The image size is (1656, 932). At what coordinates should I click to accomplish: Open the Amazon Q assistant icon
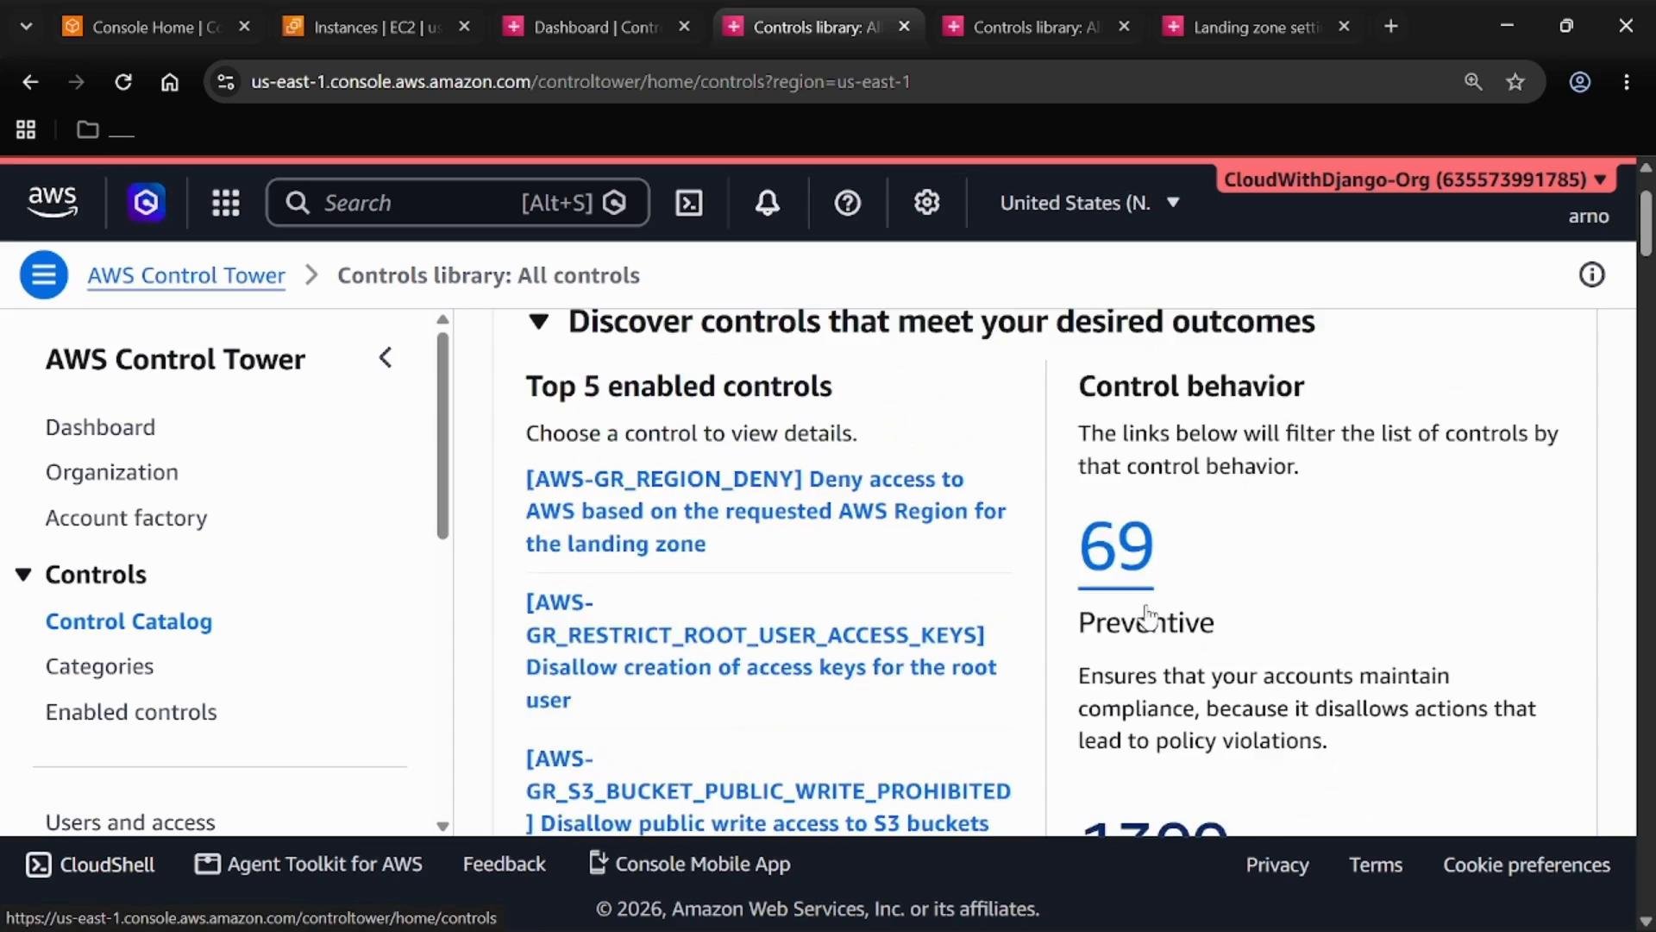tap(146, 203)
